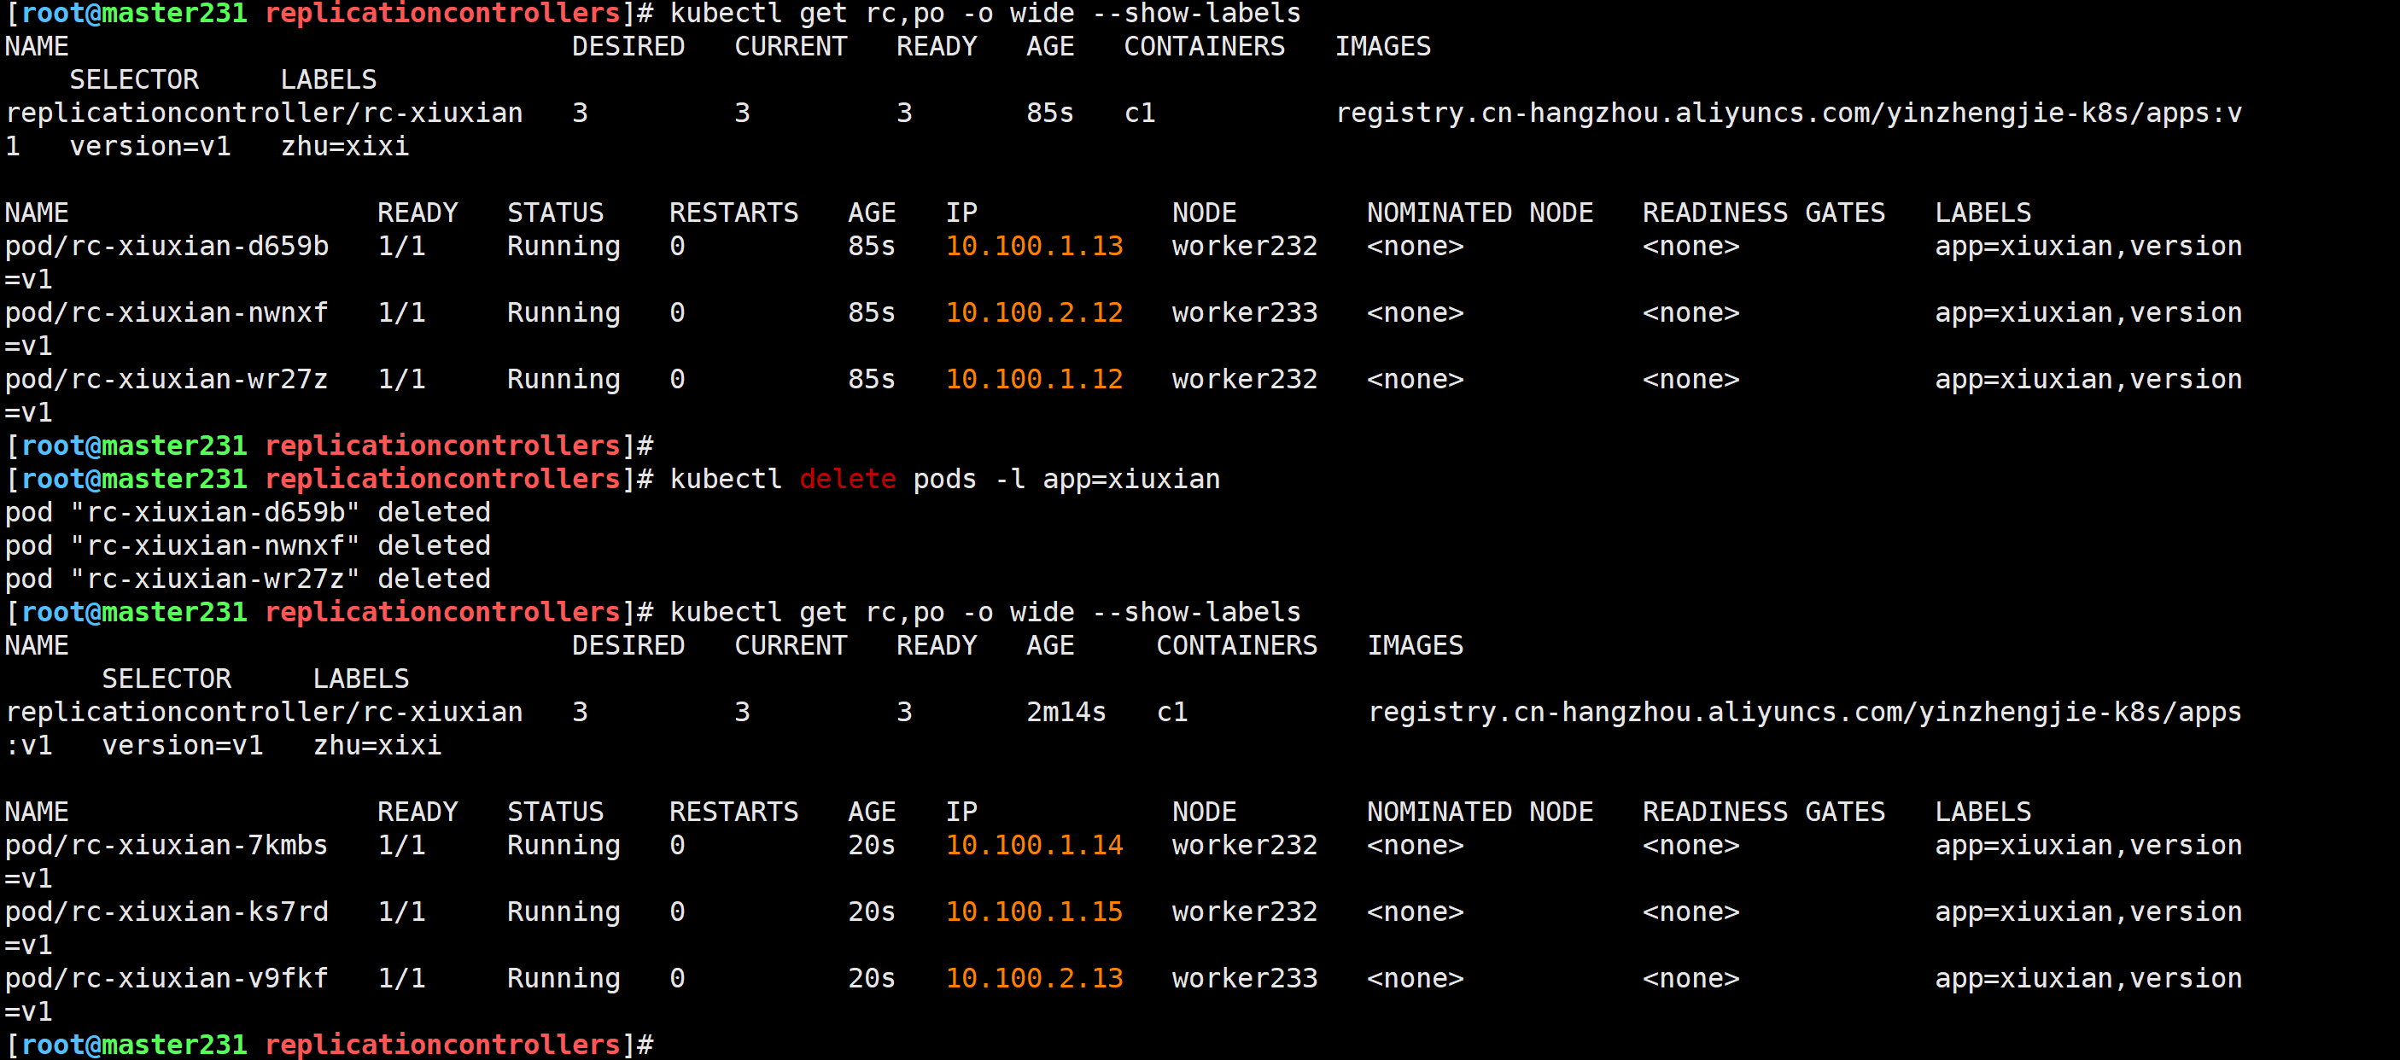Screen dimensions: 2400x1060
Task: Click the first NOMINATED NODE column header
Action: point(1480,213)
